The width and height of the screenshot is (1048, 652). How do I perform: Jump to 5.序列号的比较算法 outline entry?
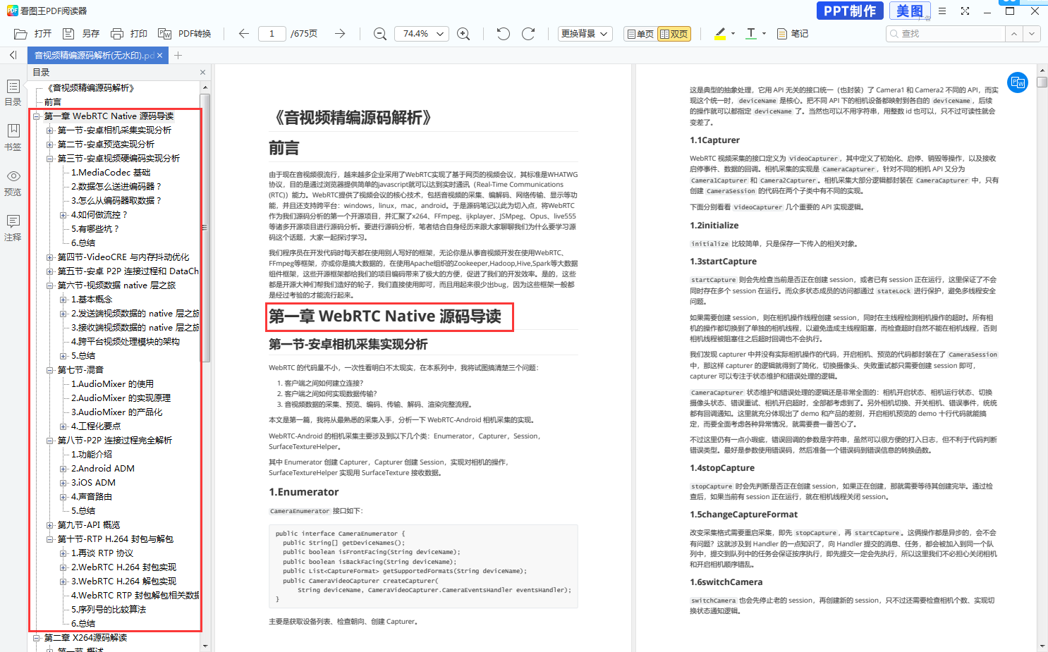pyautogui.click(x=109, y=610)
